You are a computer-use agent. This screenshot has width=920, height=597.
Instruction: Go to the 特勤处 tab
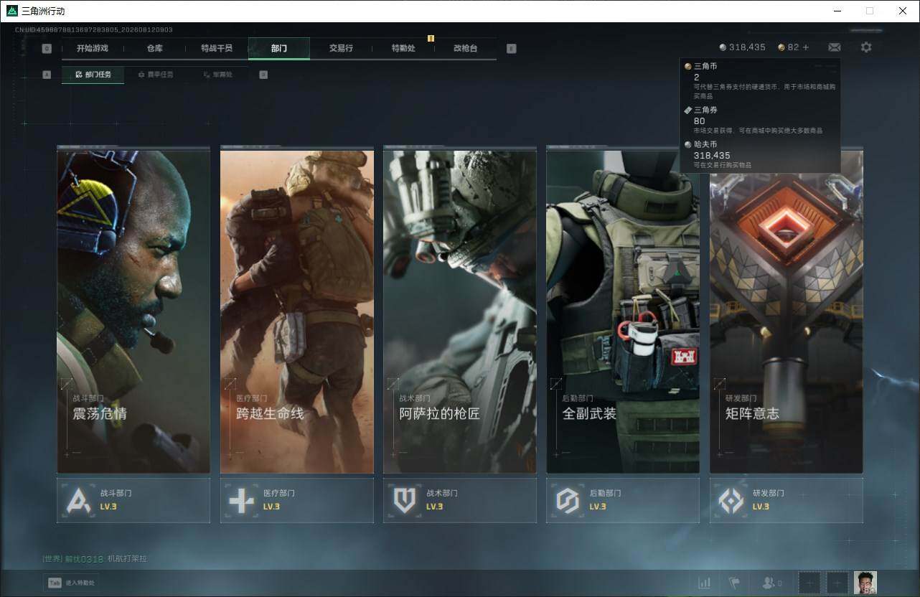pyautogui.click(x=403, y=48)
